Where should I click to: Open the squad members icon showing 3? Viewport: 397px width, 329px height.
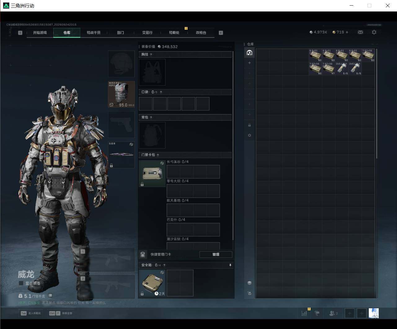(x=333, y=313)
